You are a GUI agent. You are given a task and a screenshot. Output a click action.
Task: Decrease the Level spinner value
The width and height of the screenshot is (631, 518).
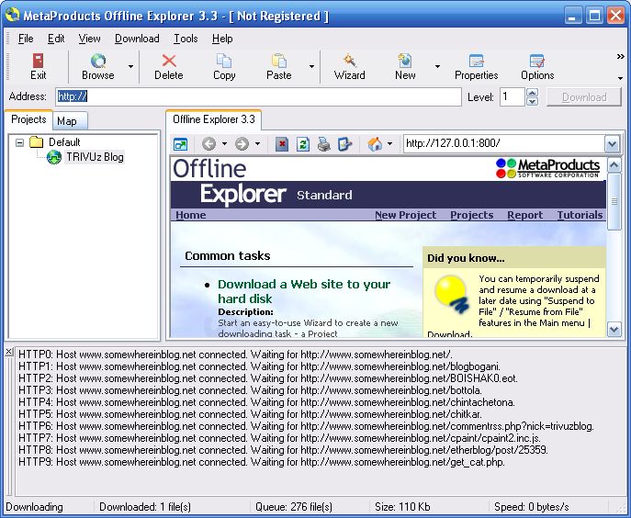(532, 101)
